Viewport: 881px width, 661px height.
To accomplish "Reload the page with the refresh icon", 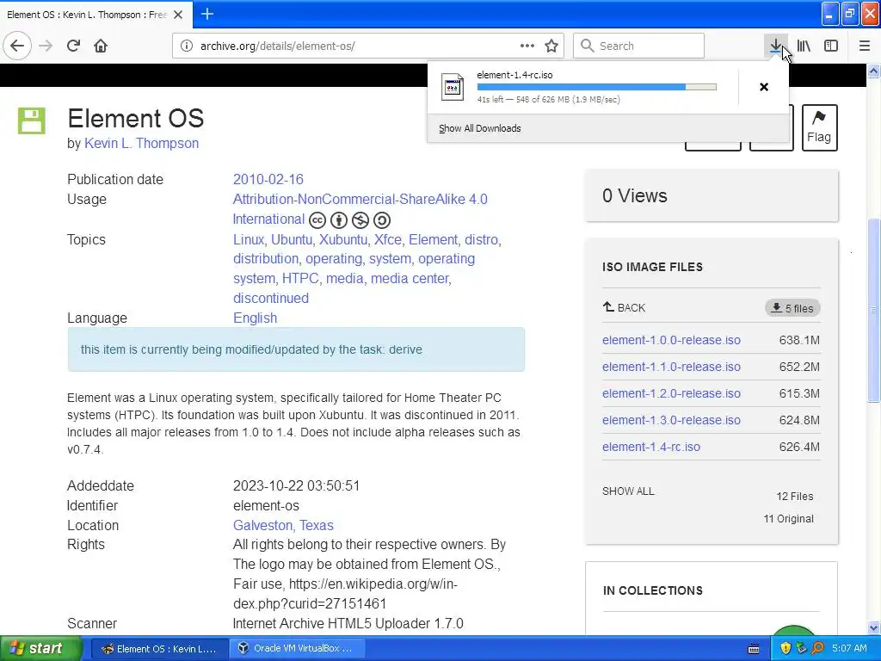I will [x=74, y=46].
